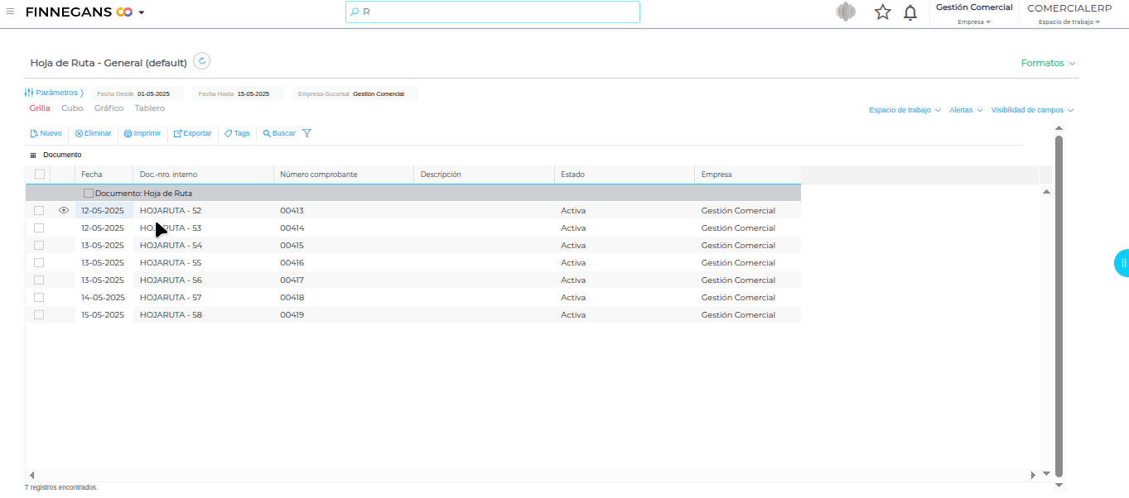
Task: Click the blue side panel handle
Action: point(1122,263)
